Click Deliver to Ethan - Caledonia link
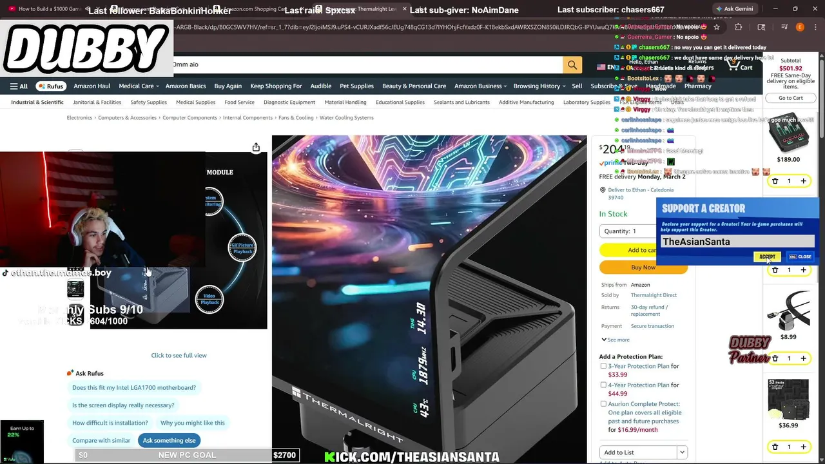The height and width of the screenshot is (464, 825). [641, 193]
